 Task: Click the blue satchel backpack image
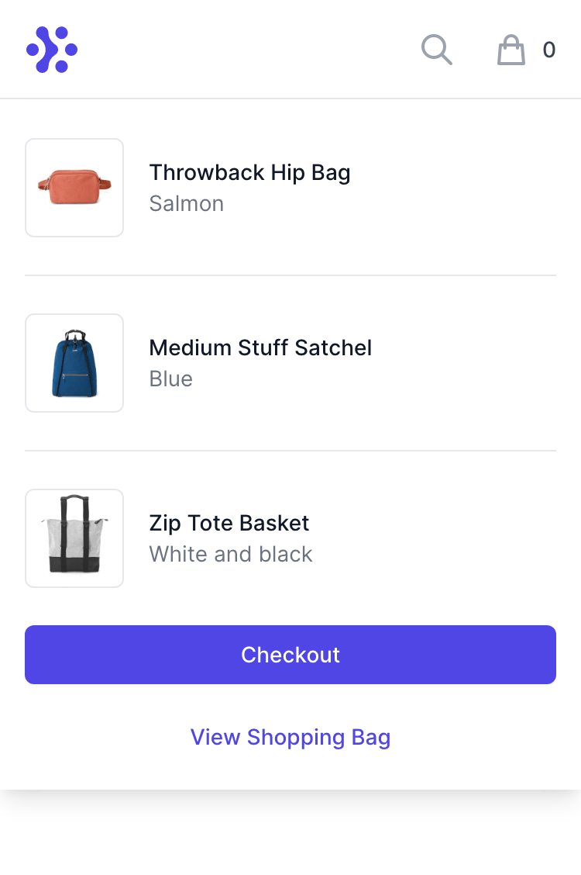tap(74, 363)
